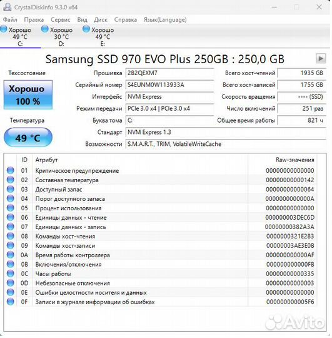
Task: Select the E: drive status orb
Action: (x=86, y=29)
